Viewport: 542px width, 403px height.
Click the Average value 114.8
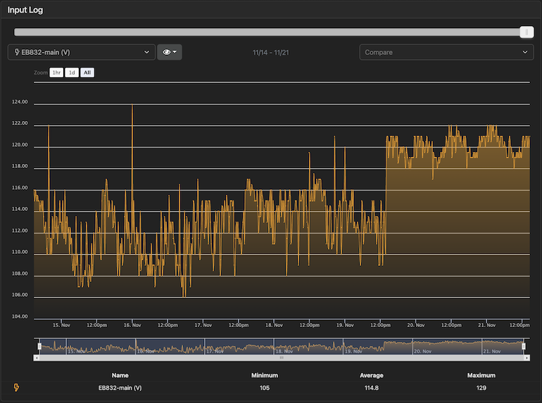coord(372,388)
